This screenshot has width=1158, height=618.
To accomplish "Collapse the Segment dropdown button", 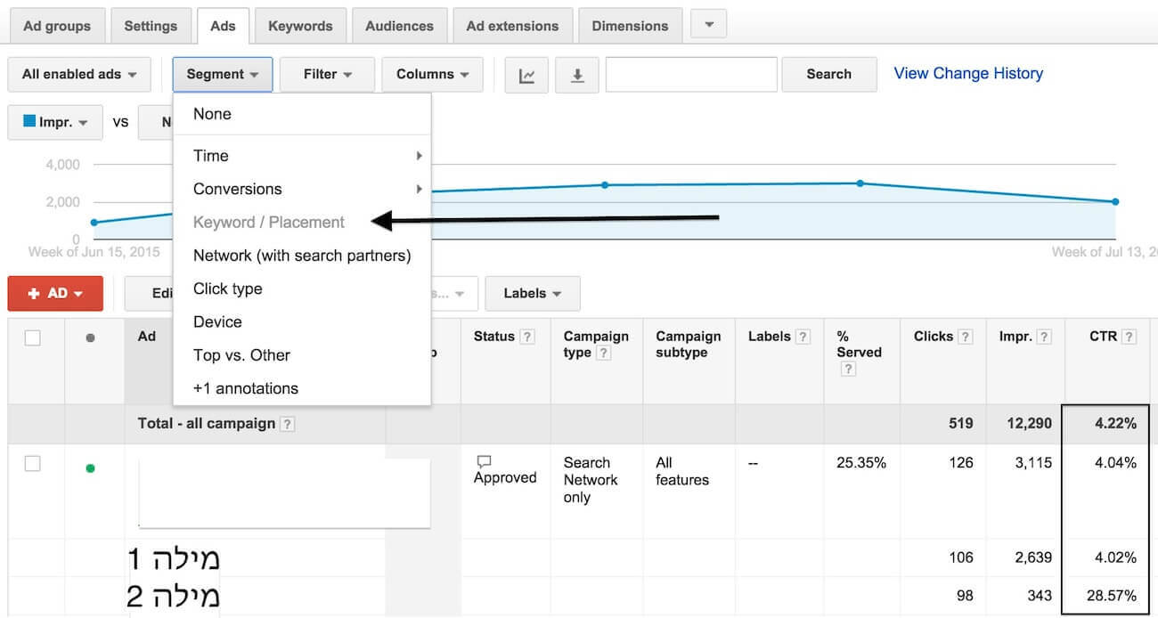I will coord(223,75).
